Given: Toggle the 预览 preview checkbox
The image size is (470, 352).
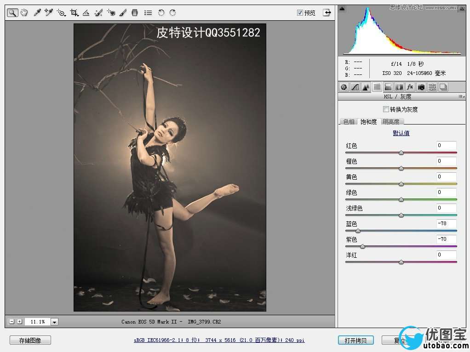Looking at the screenshot, I should 300,13.
